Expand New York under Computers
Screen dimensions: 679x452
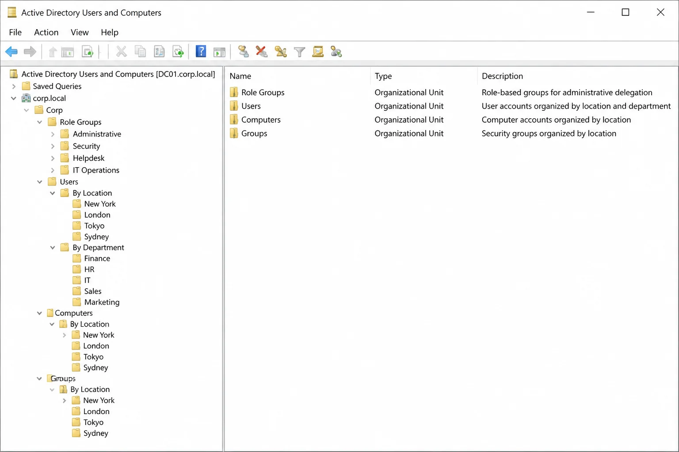coord(65,335)
